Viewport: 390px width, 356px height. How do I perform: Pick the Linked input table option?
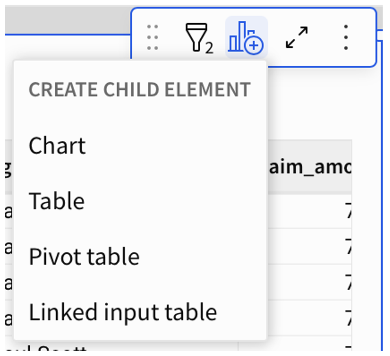click(x=123, y=312)
